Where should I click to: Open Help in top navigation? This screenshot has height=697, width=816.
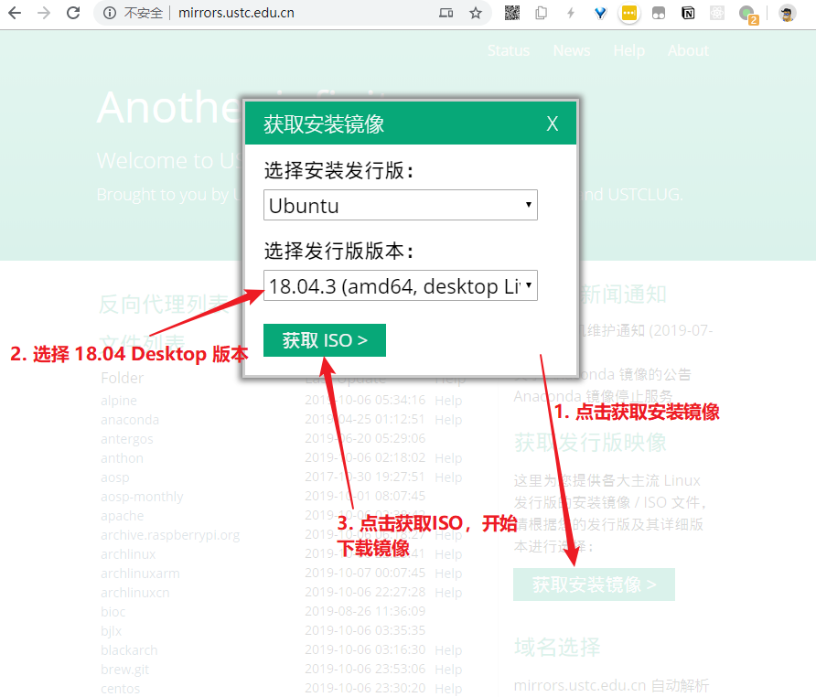(x=628, y=50)
